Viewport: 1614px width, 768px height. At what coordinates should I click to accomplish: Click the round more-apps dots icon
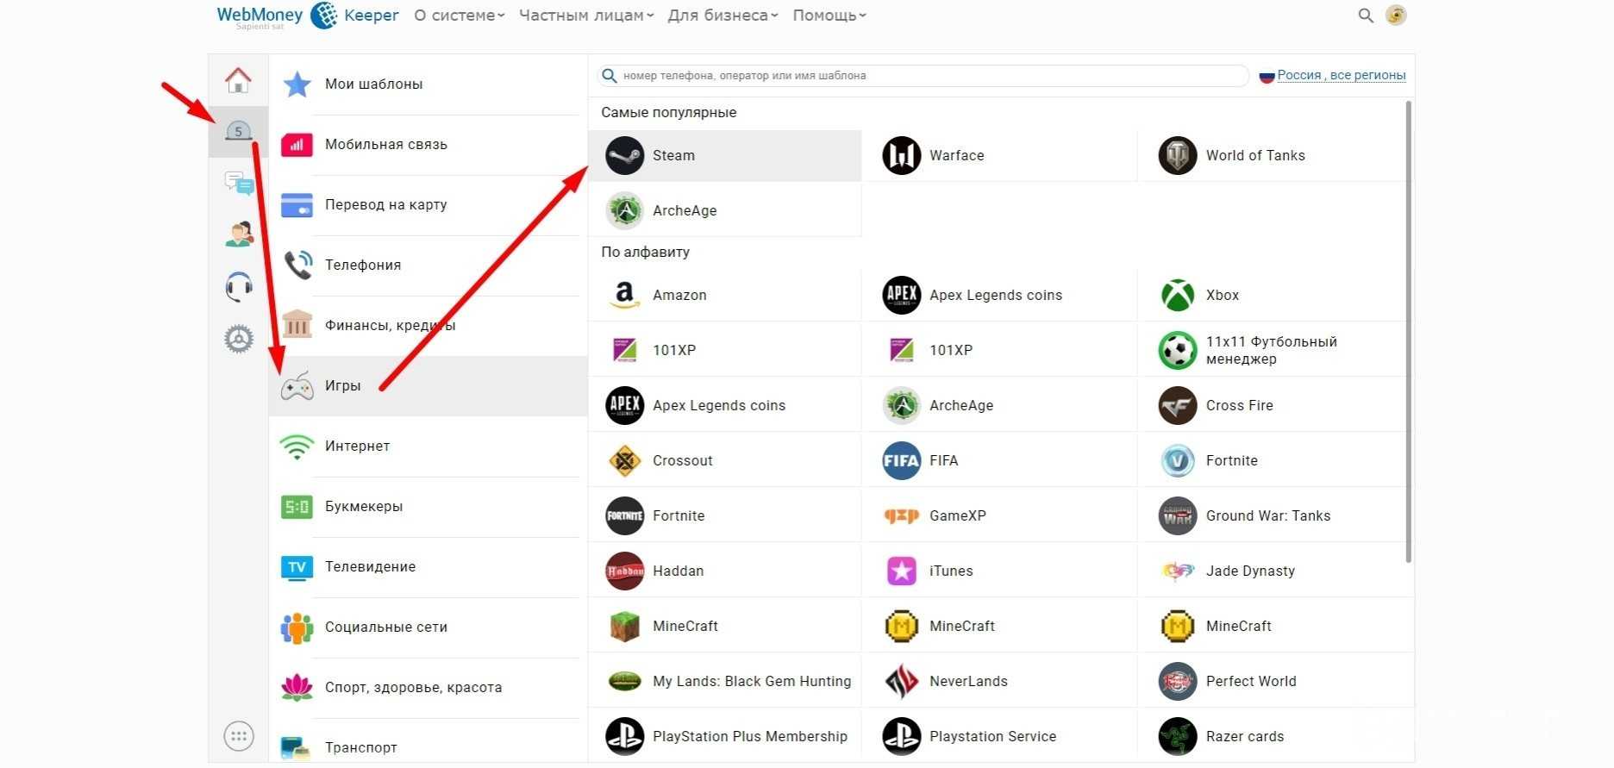[238, 736]
